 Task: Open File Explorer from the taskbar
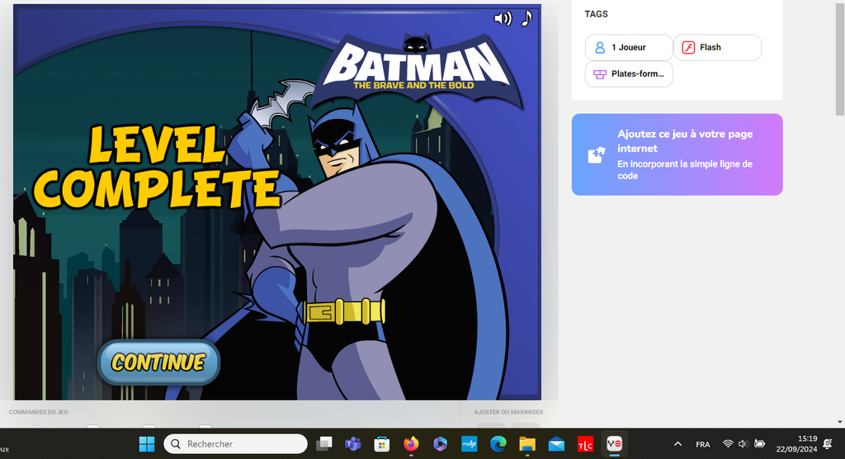(x=527, y=444)
